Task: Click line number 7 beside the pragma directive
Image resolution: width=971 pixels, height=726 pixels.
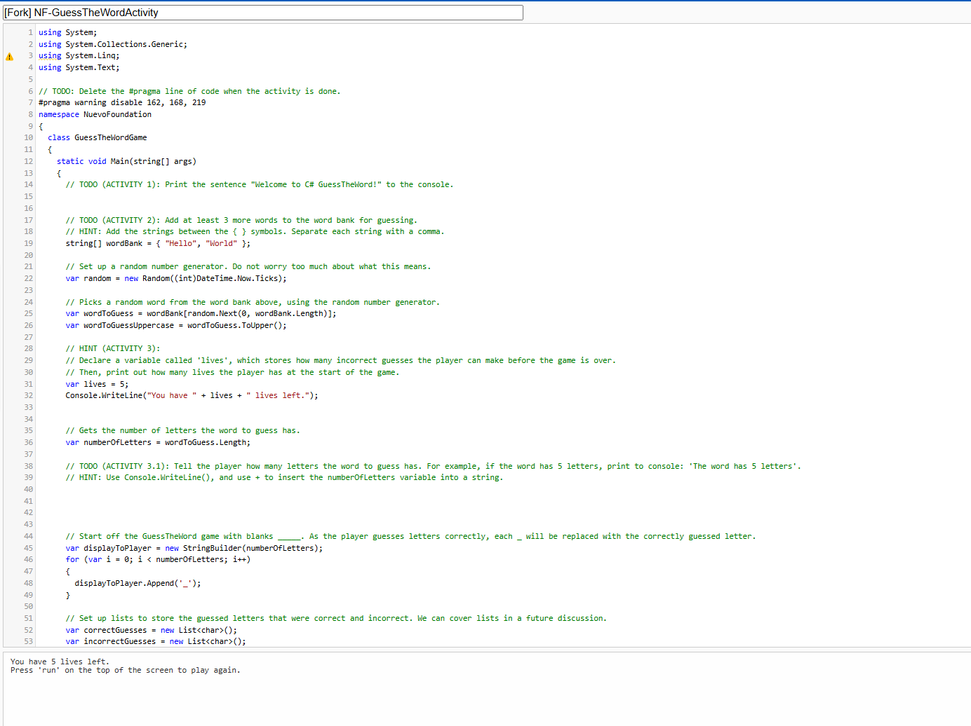Action: pyautogui.click(x=29, y=102)
